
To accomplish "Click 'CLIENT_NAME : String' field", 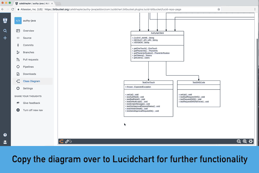I will [x=143, y=38].
